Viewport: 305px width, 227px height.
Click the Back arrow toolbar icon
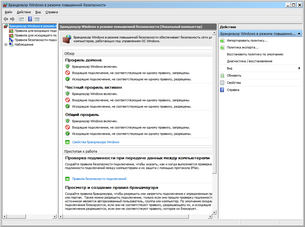(x=6, y=19)
